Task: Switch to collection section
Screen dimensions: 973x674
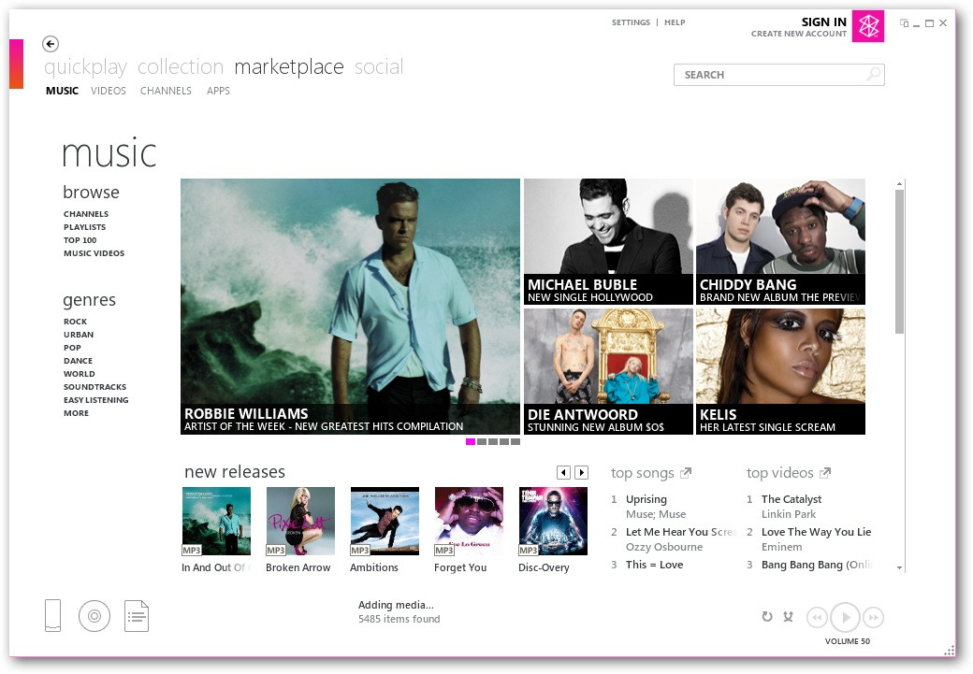Action: click(181, 66)
